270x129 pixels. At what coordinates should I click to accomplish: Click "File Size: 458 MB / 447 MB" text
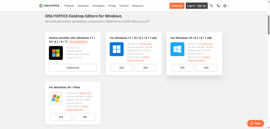coord(79,96)
